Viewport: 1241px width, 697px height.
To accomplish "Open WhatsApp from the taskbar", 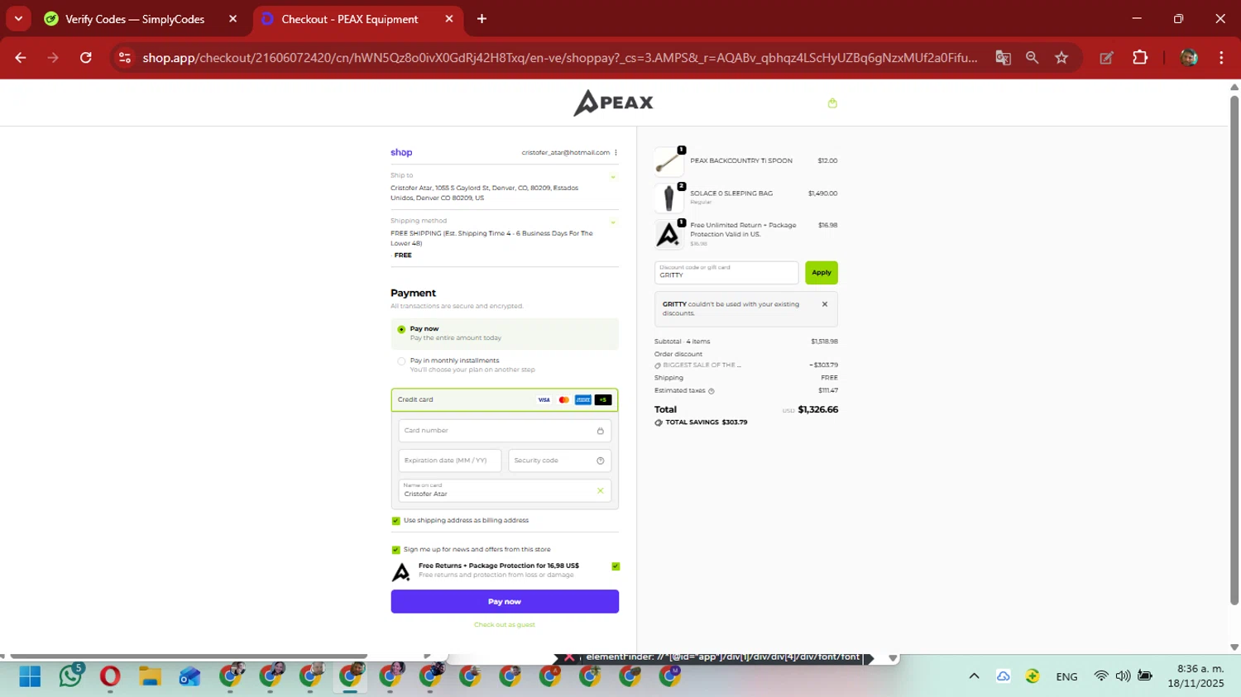I will pyautogui.click(x=70, y=676).
